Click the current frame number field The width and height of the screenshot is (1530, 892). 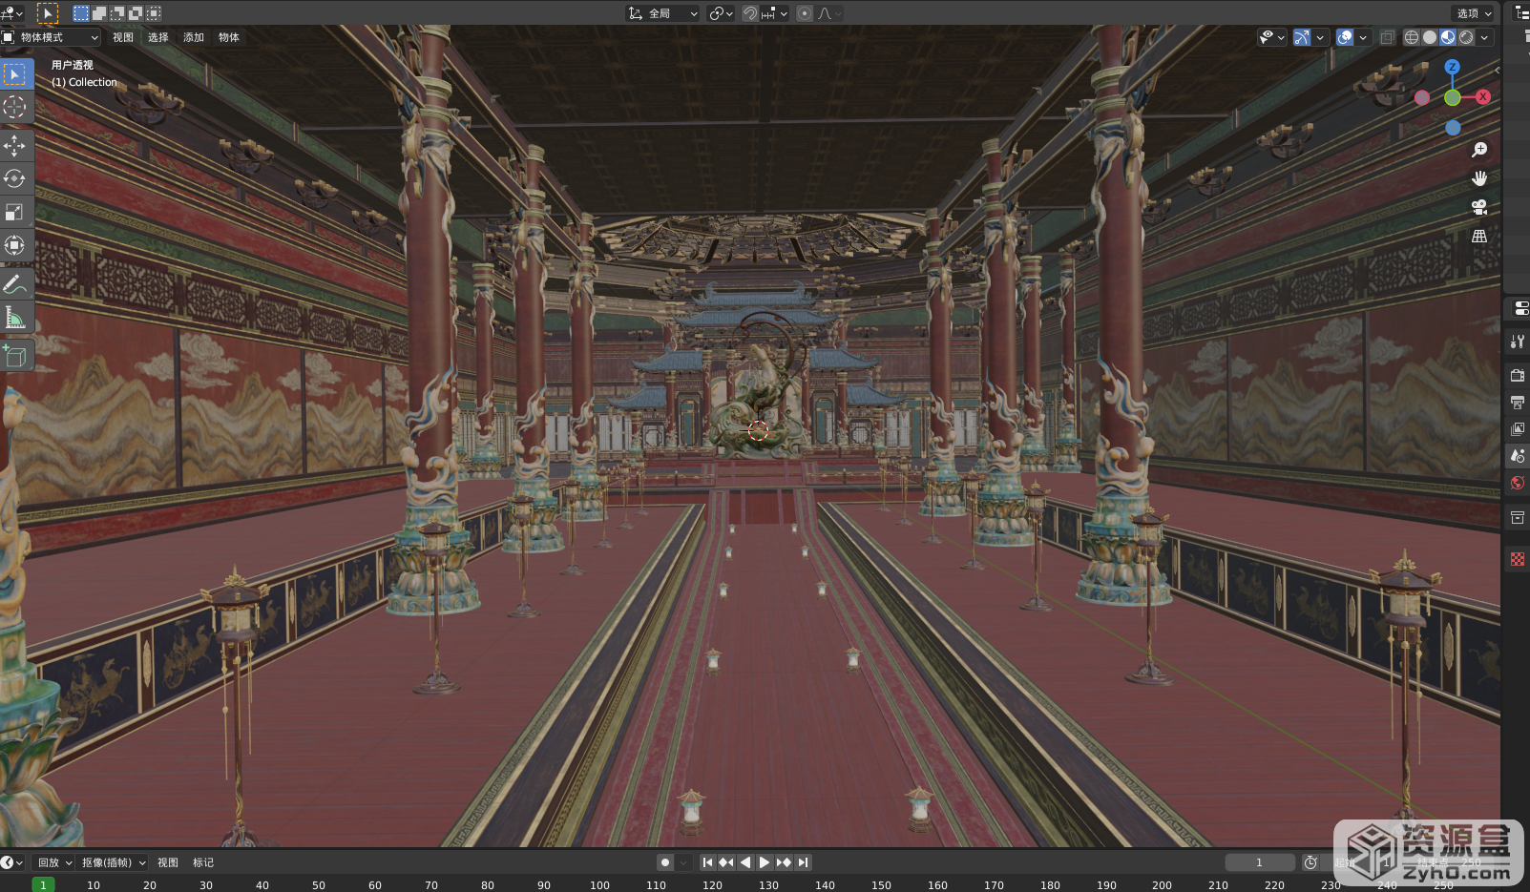coord(1259,862)
